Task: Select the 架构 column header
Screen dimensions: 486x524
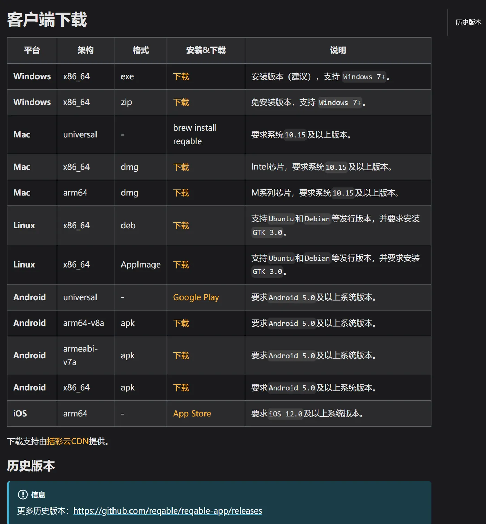Action: pos(86,50)
